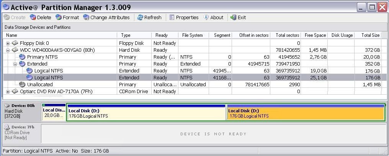Viewport: 389px width, 156px height.
Task: Select the Primary NTFS partition icon
Action: [x=22, y=57]
